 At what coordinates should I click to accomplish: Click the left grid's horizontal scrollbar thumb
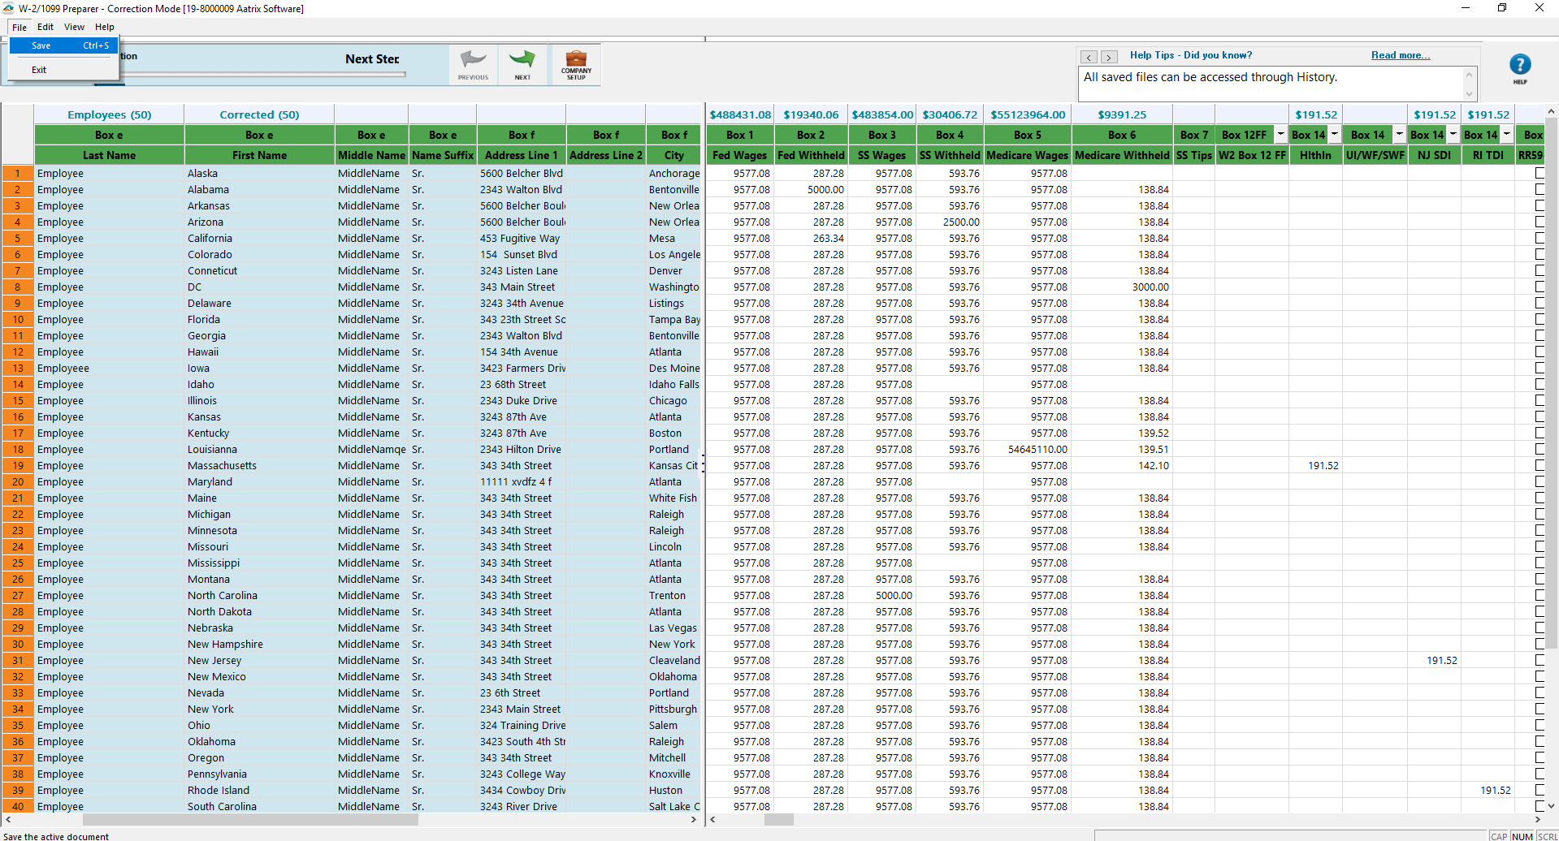[249, 820]
